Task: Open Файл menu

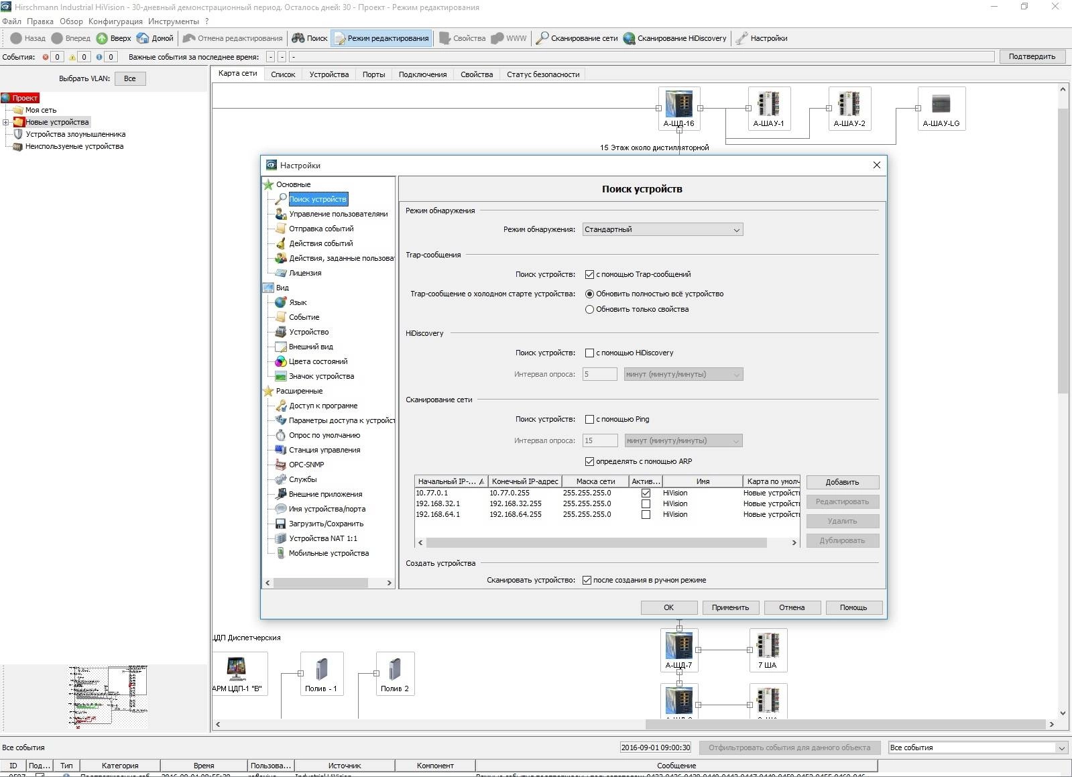Action: [x=11, y=21]
